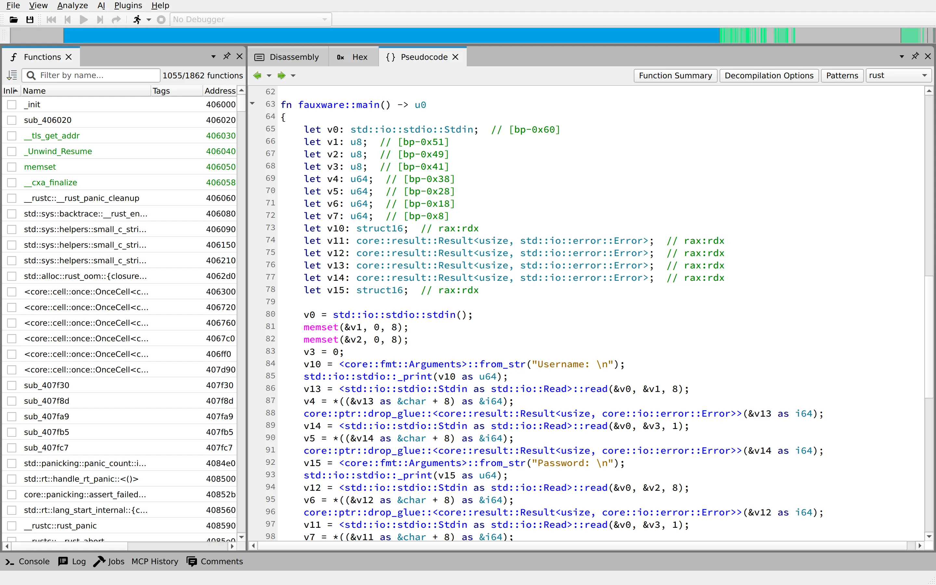The image size is (936, 585).
Task: Toggle checkbox for _Unwind_Resume
Action: coord(12,151)
